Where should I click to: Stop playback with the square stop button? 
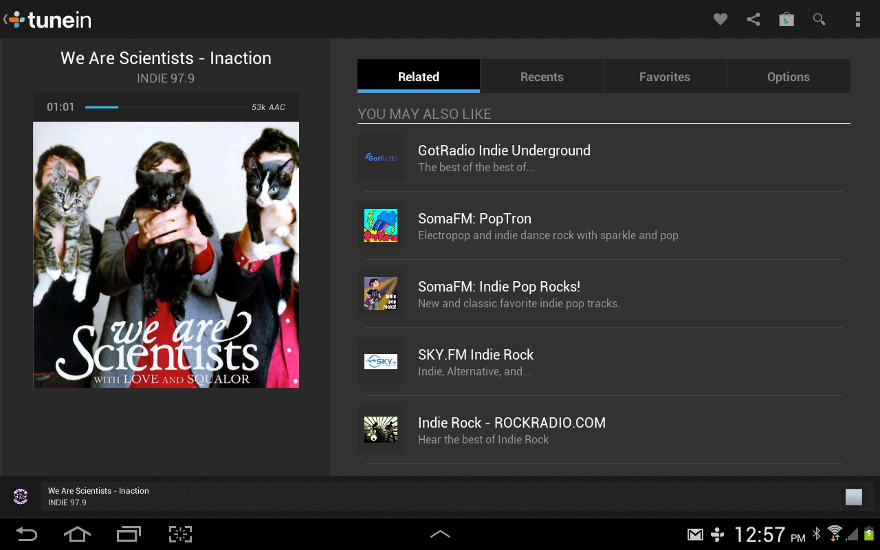854,497
